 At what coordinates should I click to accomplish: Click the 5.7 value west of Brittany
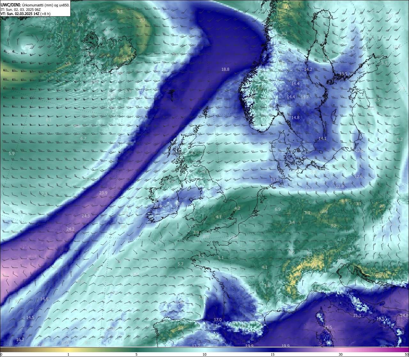click(181, 264)
